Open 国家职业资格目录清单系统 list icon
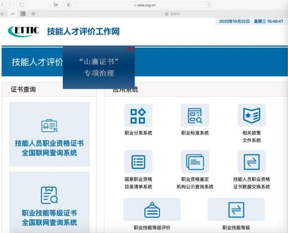 pyautogui.click(x=138, y=161)
